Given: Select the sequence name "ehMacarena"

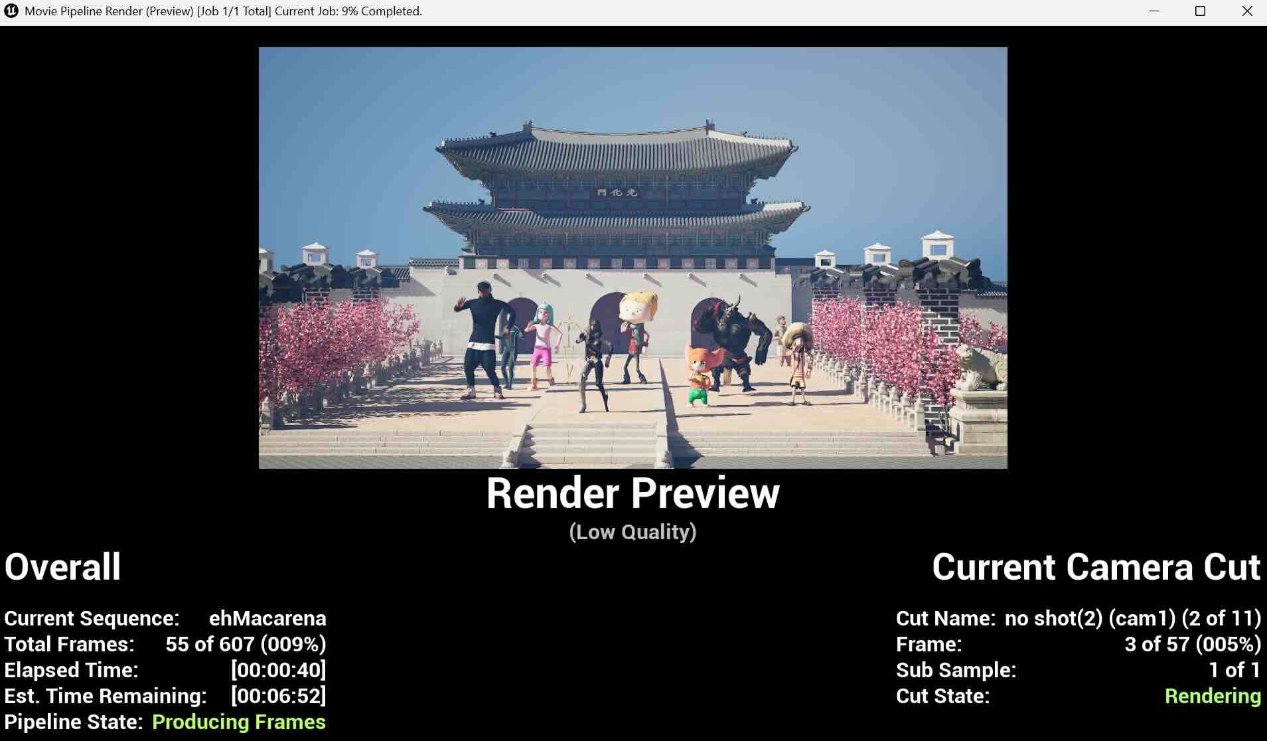Looking at the screenshot, I should [267, 618].
